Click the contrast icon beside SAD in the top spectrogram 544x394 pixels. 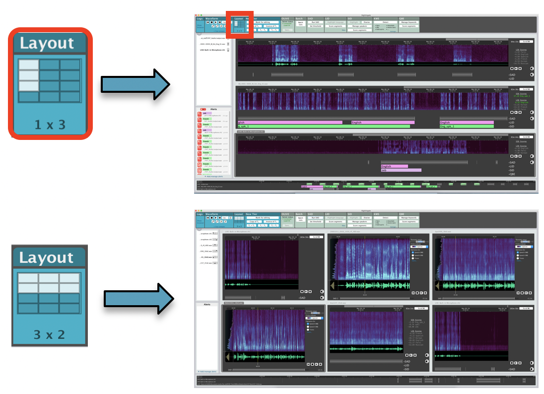(x=532, y=75)
